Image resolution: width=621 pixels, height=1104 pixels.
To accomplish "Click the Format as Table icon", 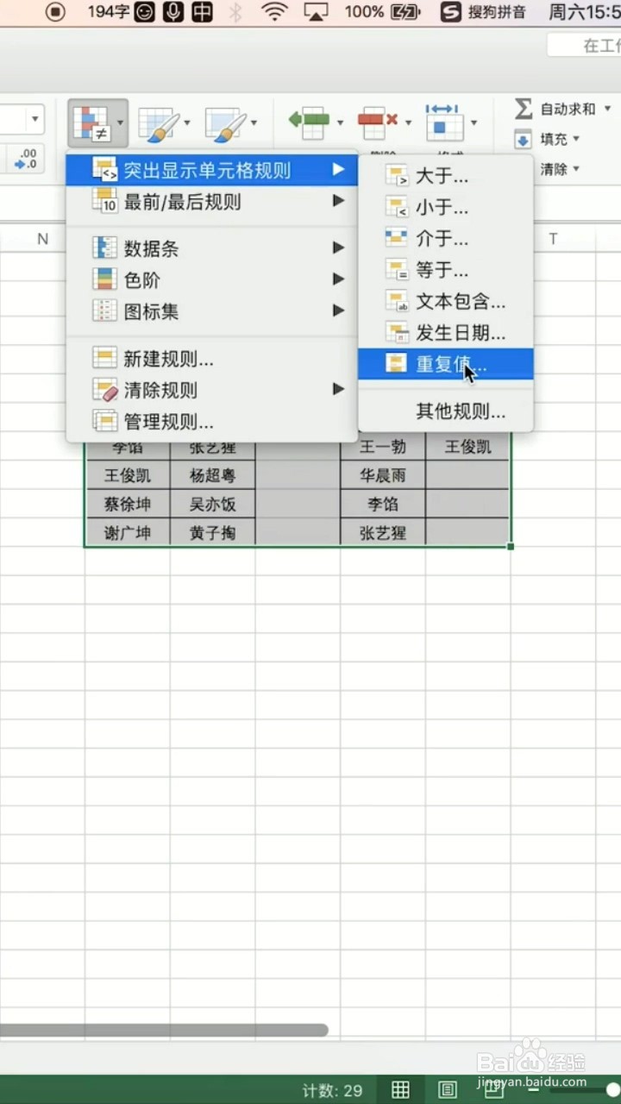I will point(158,123).
